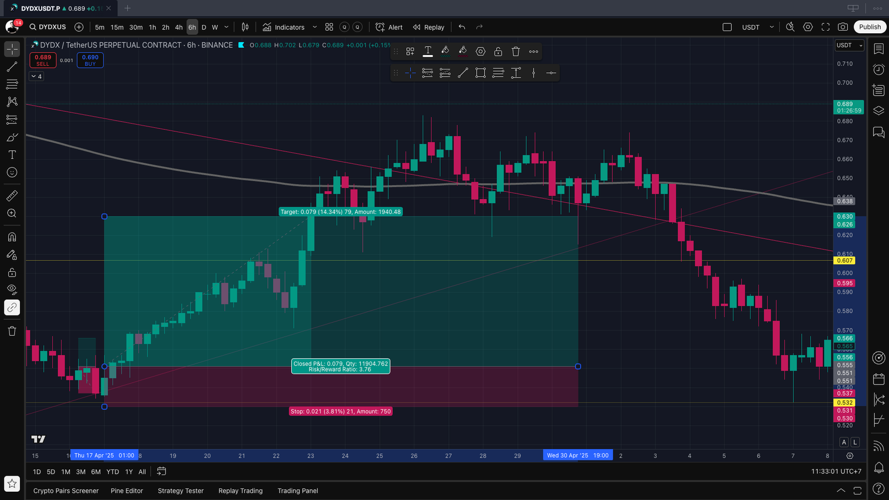Click the Publish button
This screenshot has height=500, width=889.
pyautogui.click(x=870, y=27)
